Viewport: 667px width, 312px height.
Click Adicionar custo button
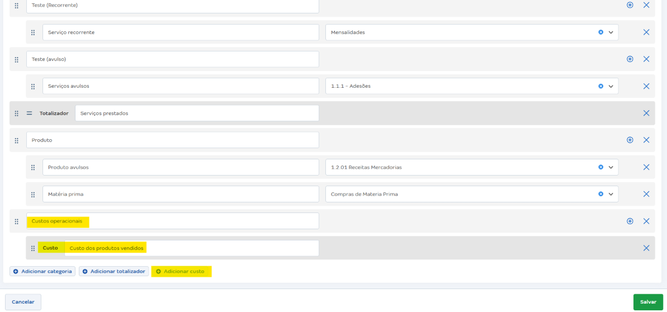(x=181, y=272)
